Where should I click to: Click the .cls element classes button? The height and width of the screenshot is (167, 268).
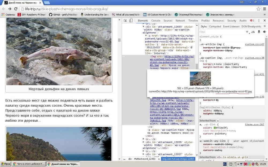[253, 32]
